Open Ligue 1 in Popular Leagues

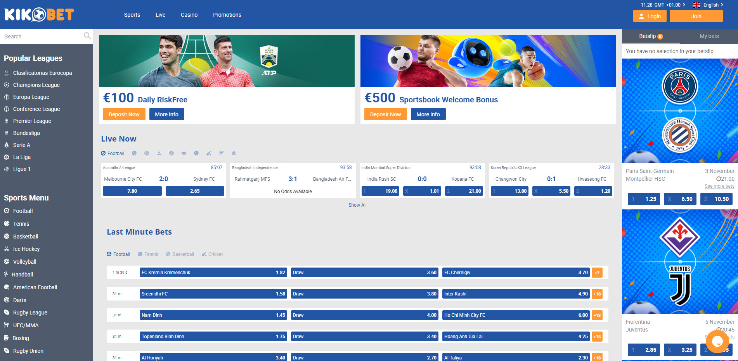coord(22,169)
